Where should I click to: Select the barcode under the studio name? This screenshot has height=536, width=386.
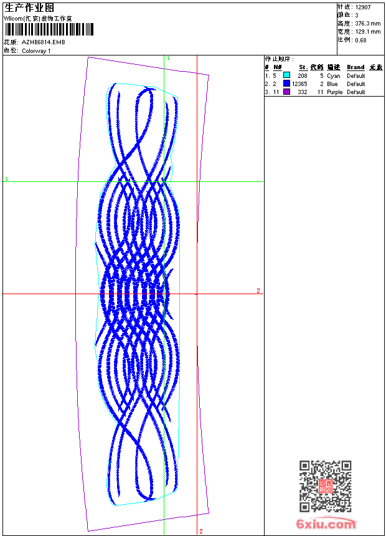(49, 29)
